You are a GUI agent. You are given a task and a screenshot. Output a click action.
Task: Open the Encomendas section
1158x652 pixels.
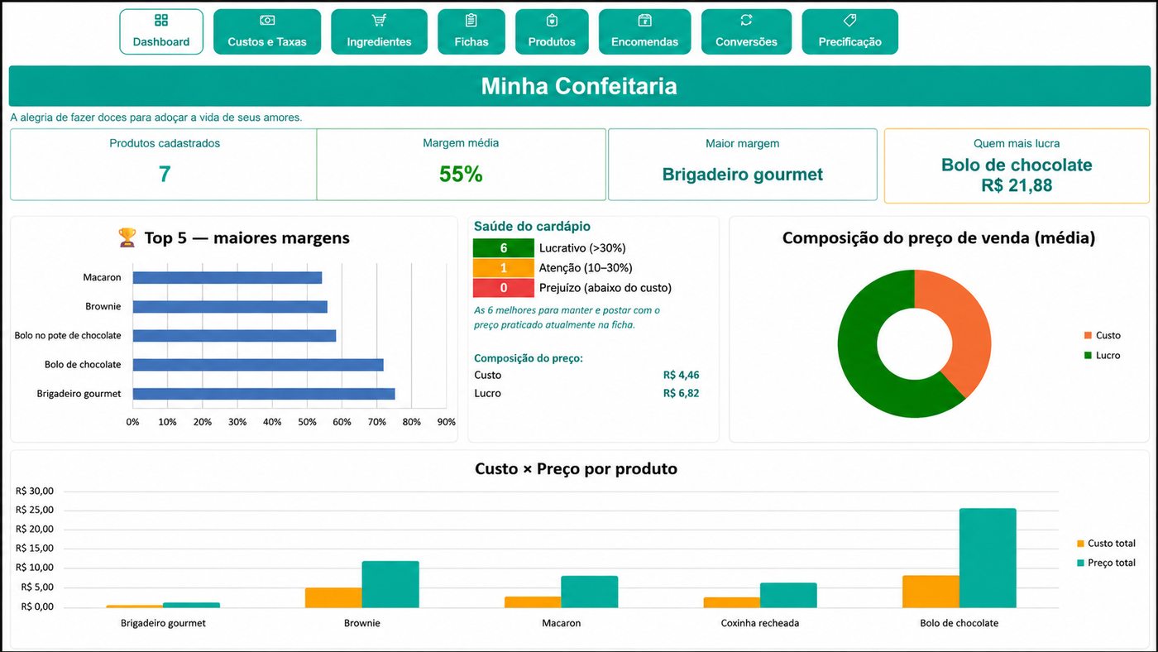point(644,31)
